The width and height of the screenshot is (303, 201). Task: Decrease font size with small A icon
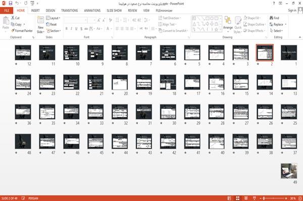(104, 20)
